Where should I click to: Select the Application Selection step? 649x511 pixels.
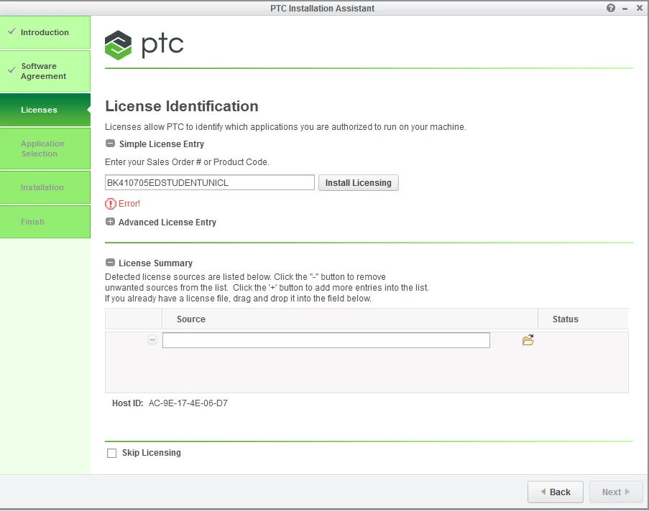[45, 149]
